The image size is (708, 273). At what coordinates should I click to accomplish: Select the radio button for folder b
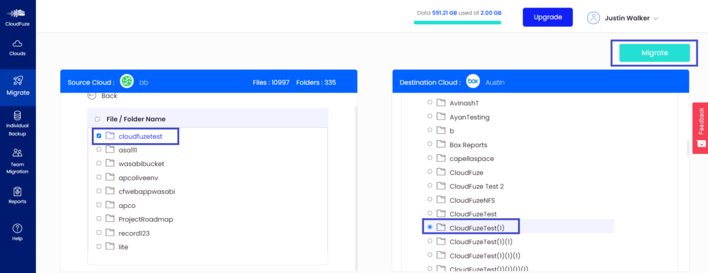pyautogui.click(x=429, y=131)
